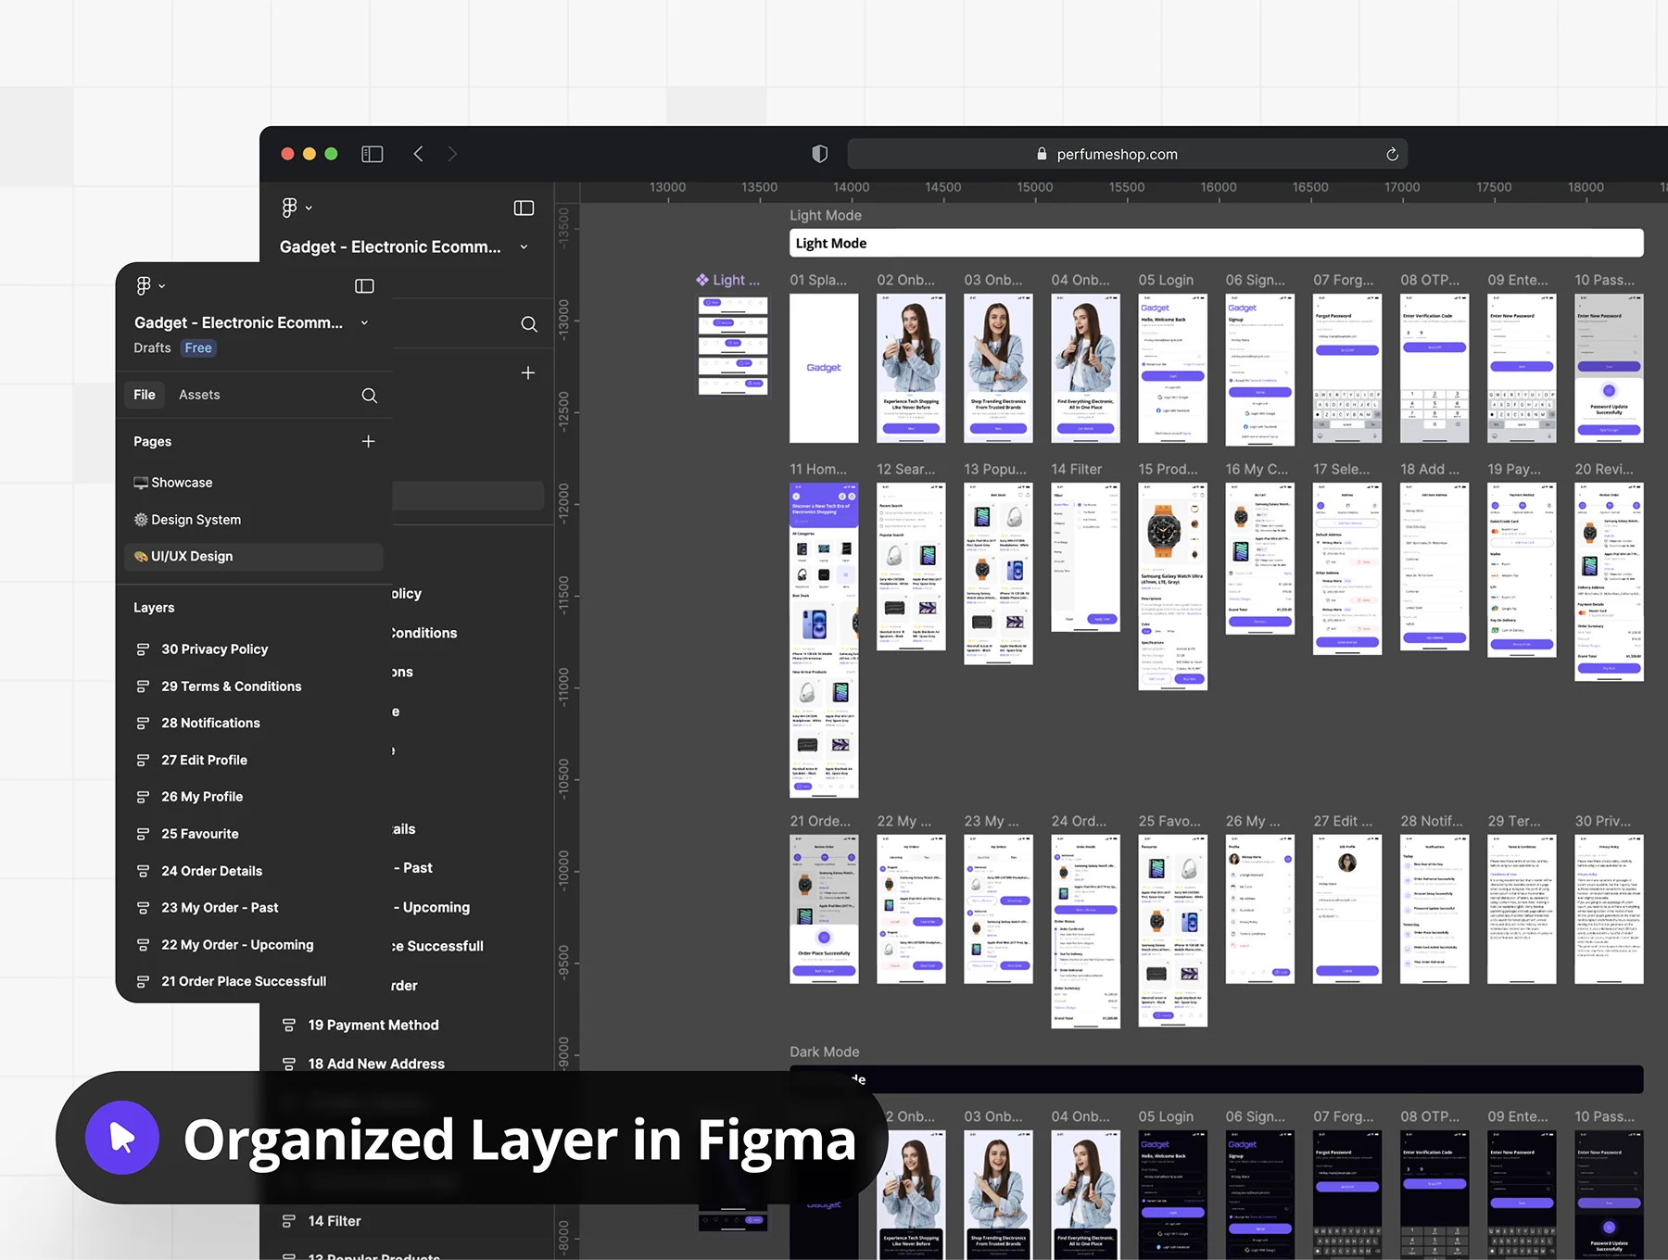1668x1260 pixels.
Task: Select the 21 Orde... frame label on canvas
Action: pyautogui.click(x=820, y=821)
